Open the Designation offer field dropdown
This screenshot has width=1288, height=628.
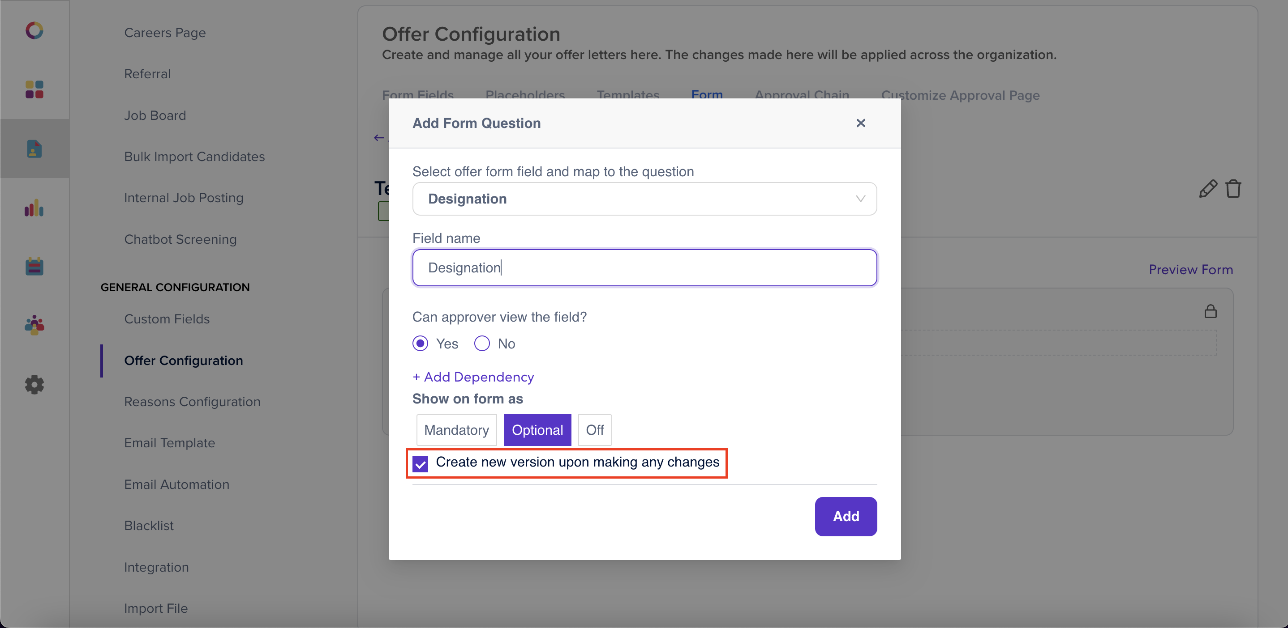point(644,199)
